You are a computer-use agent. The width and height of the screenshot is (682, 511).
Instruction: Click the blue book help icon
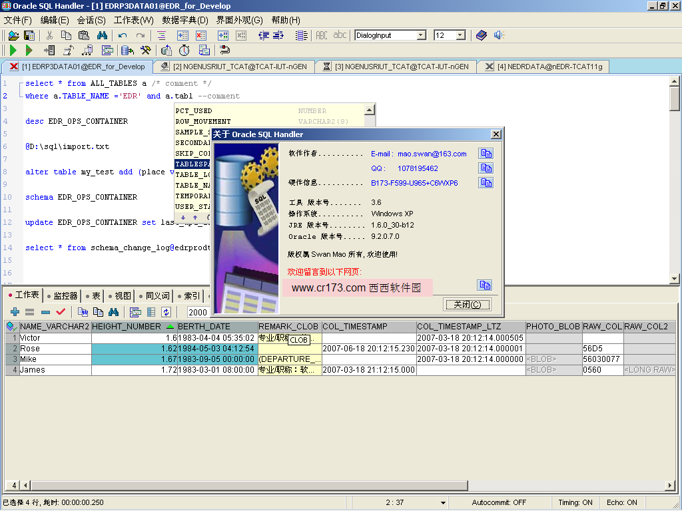click(482, 35)
